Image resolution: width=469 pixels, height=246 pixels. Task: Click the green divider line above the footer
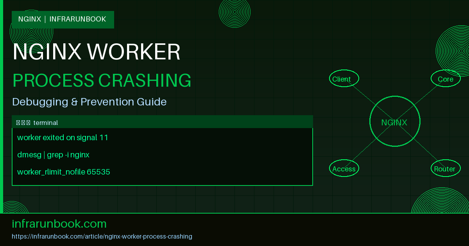click(234, 213)
